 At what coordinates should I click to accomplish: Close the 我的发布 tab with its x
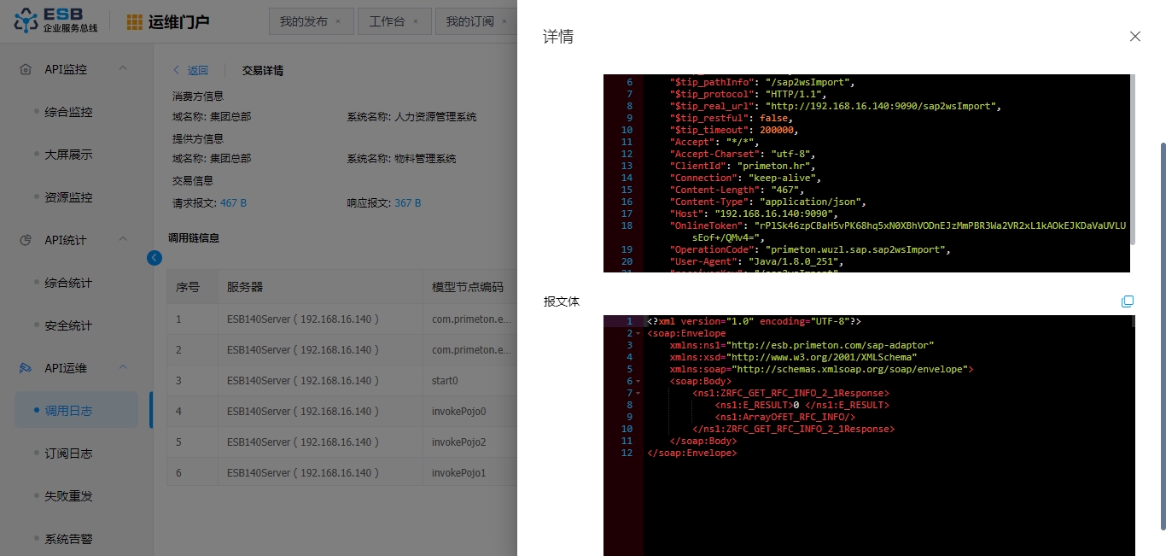coord(338,21)
